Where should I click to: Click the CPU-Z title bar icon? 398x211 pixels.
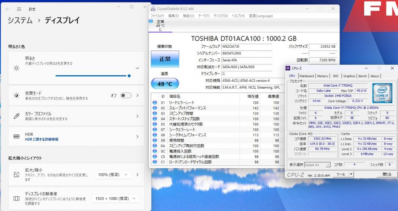288,68
